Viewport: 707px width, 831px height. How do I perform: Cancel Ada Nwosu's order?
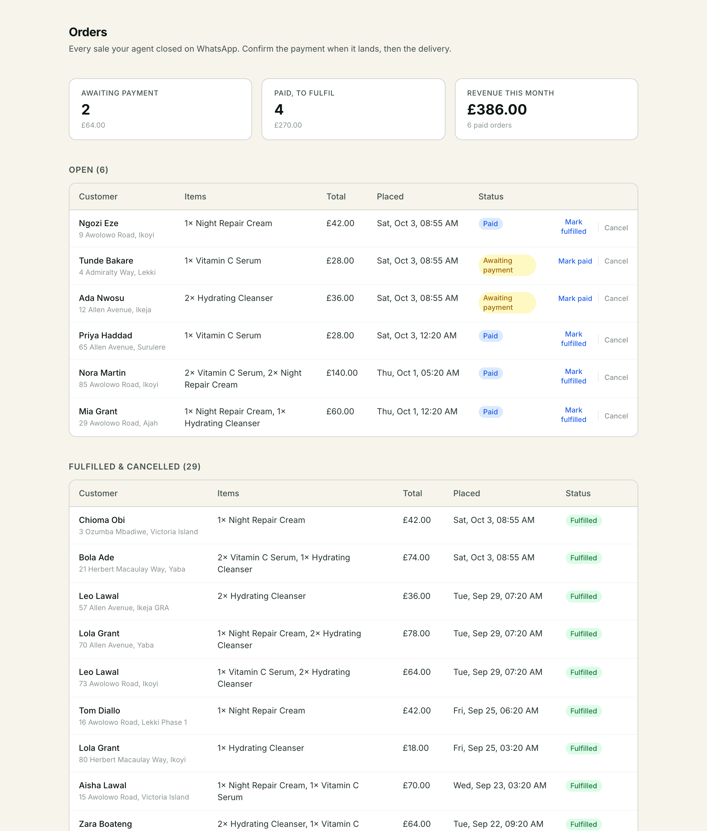pos(616,298)
